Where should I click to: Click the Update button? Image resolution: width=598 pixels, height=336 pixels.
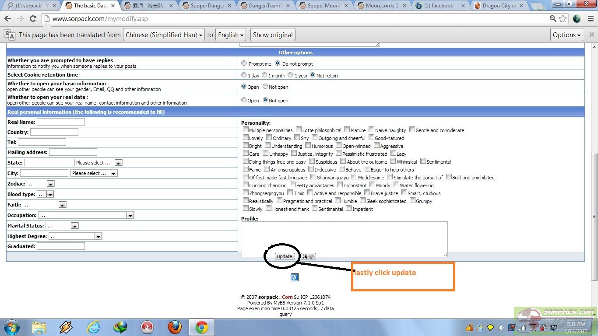tap(284, 256)
